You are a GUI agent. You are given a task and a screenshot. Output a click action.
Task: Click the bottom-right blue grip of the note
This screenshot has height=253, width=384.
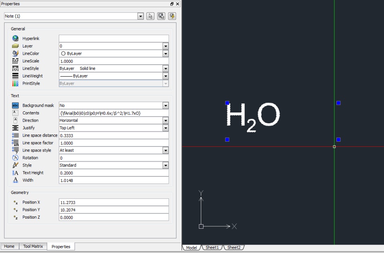338,140
